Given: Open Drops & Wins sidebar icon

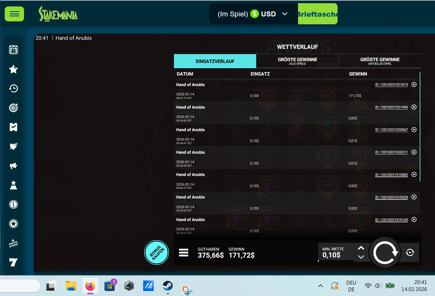Looking at the screenshot, I should point(13,243).
